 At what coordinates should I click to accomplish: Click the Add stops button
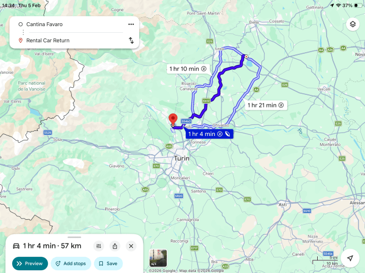pyautogui.click(x=71, y=264)
